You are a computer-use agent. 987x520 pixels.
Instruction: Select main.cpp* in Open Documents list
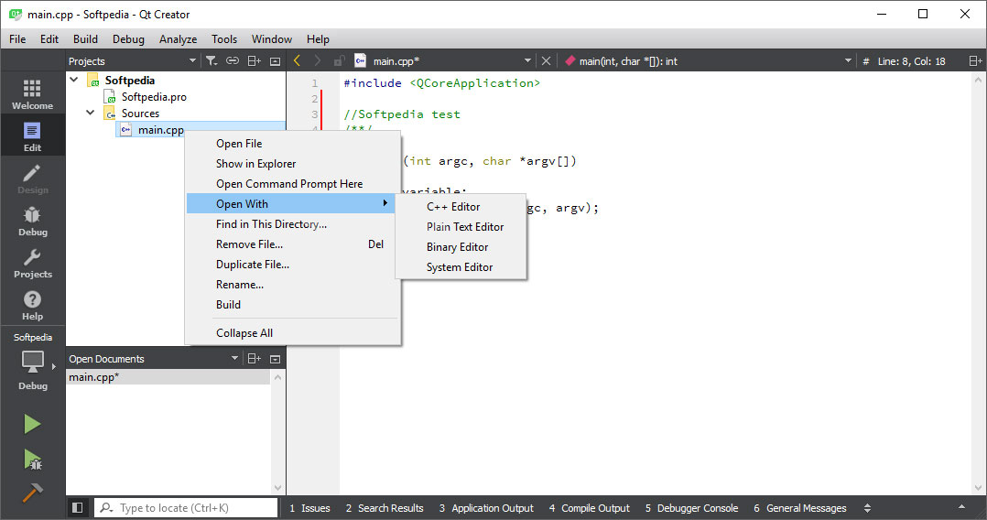coord(94,377)
